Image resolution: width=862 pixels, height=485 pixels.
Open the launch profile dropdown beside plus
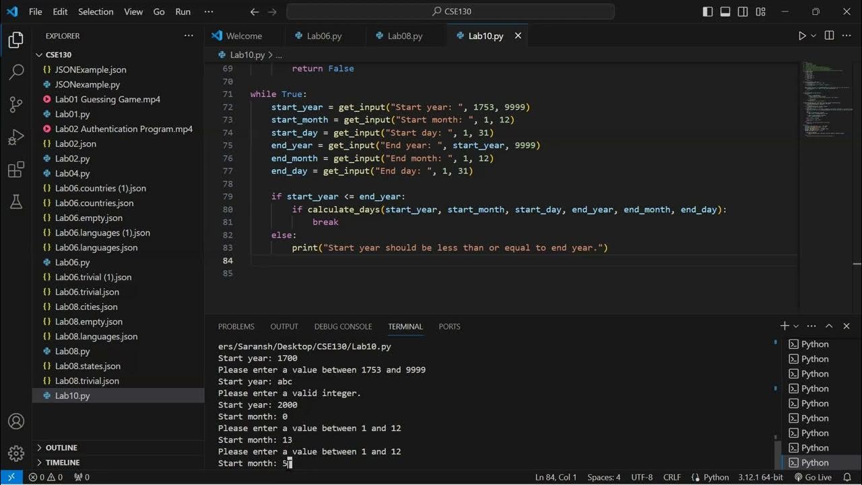[796, 326]
